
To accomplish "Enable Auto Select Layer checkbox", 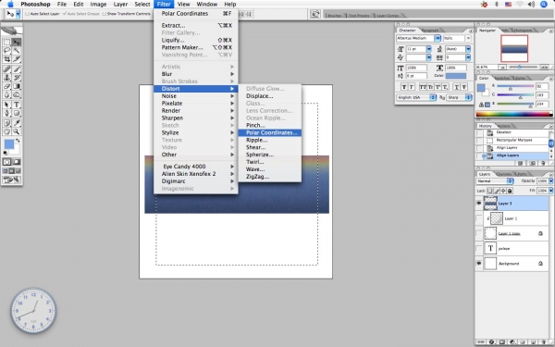I will tap(27, 14).
